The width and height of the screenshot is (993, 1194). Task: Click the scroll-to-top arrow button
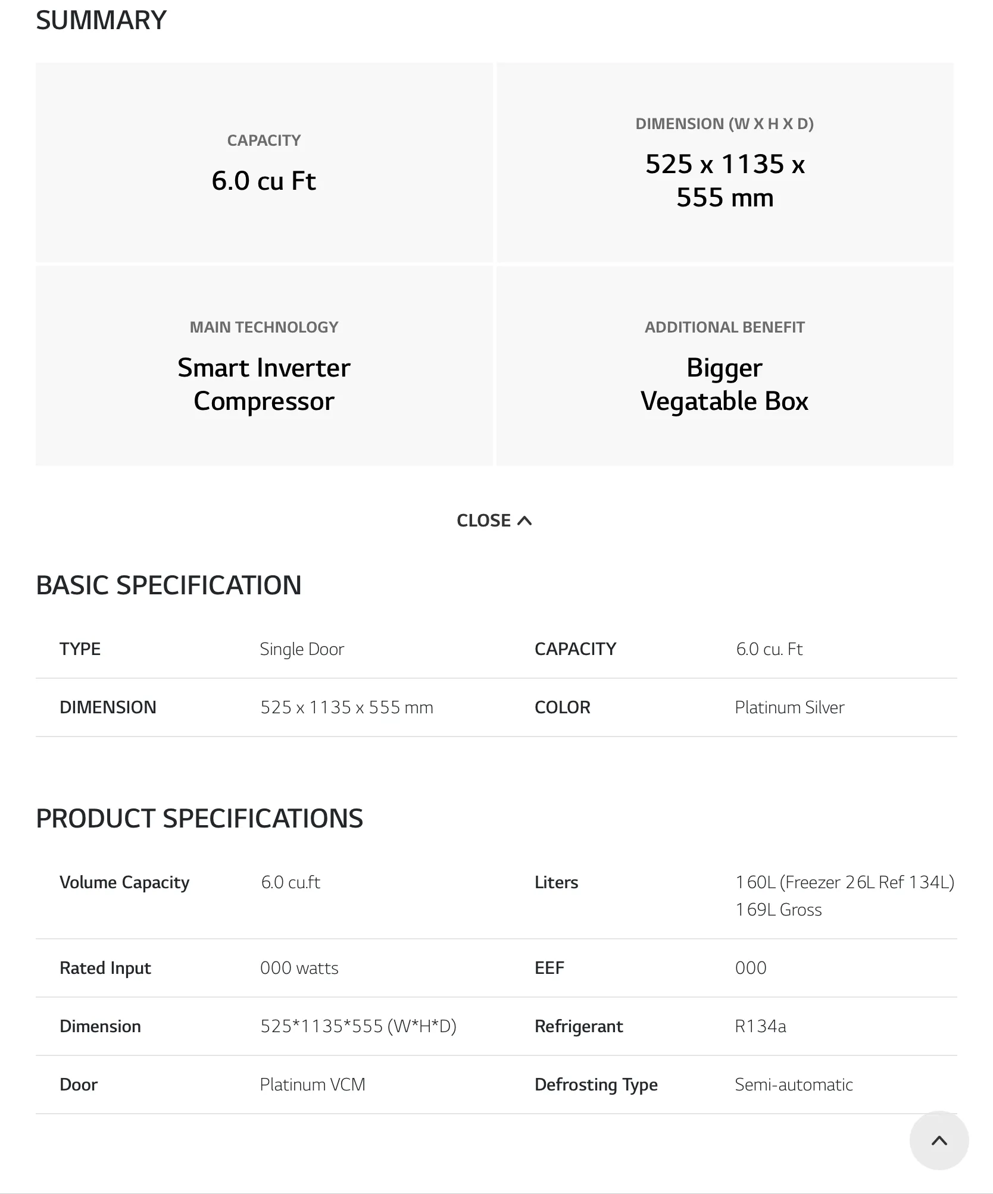point(939,1140)
